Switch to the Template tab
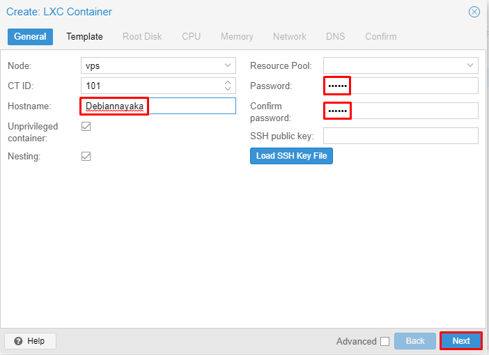This screenshot has width=489, height=355. point(84,36)
